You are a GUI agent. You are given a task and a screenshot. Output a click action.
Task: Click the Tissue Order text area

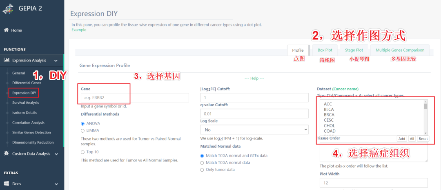point(374,152)
